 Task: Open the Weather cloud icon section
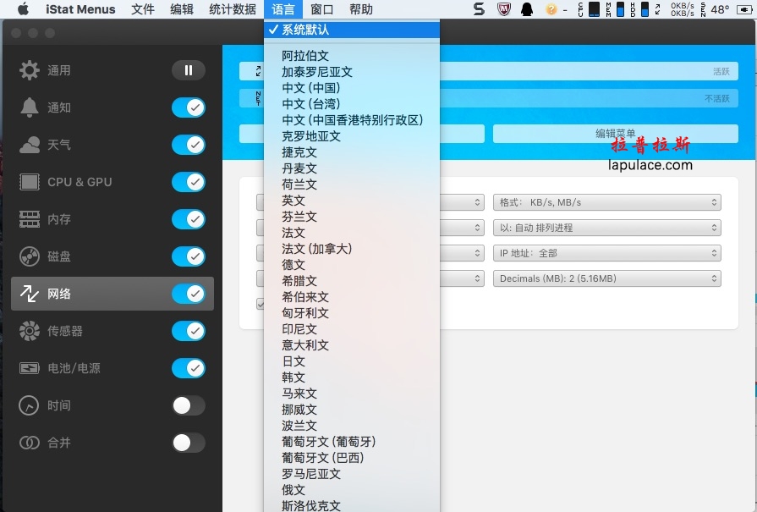pyautogui.click(x=30, y=145)
